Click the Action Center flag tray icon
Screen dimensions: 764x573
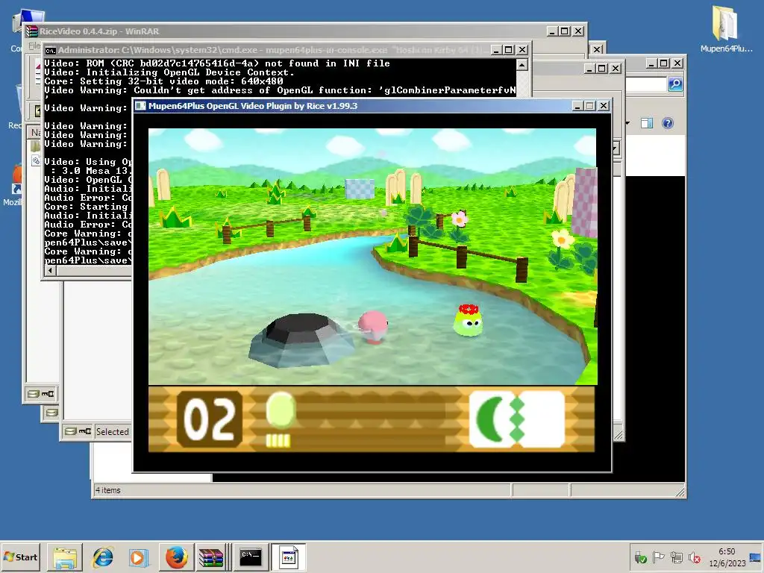(x=658, y=557)
